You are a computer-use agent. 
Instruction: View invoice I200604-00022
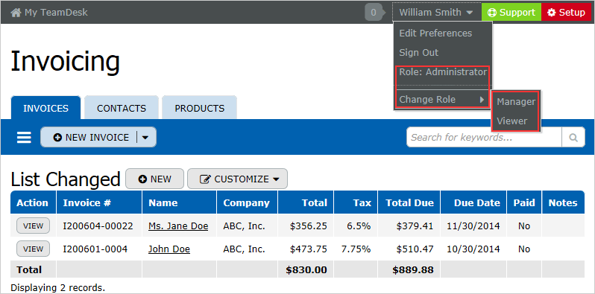[x=33, y=226]
